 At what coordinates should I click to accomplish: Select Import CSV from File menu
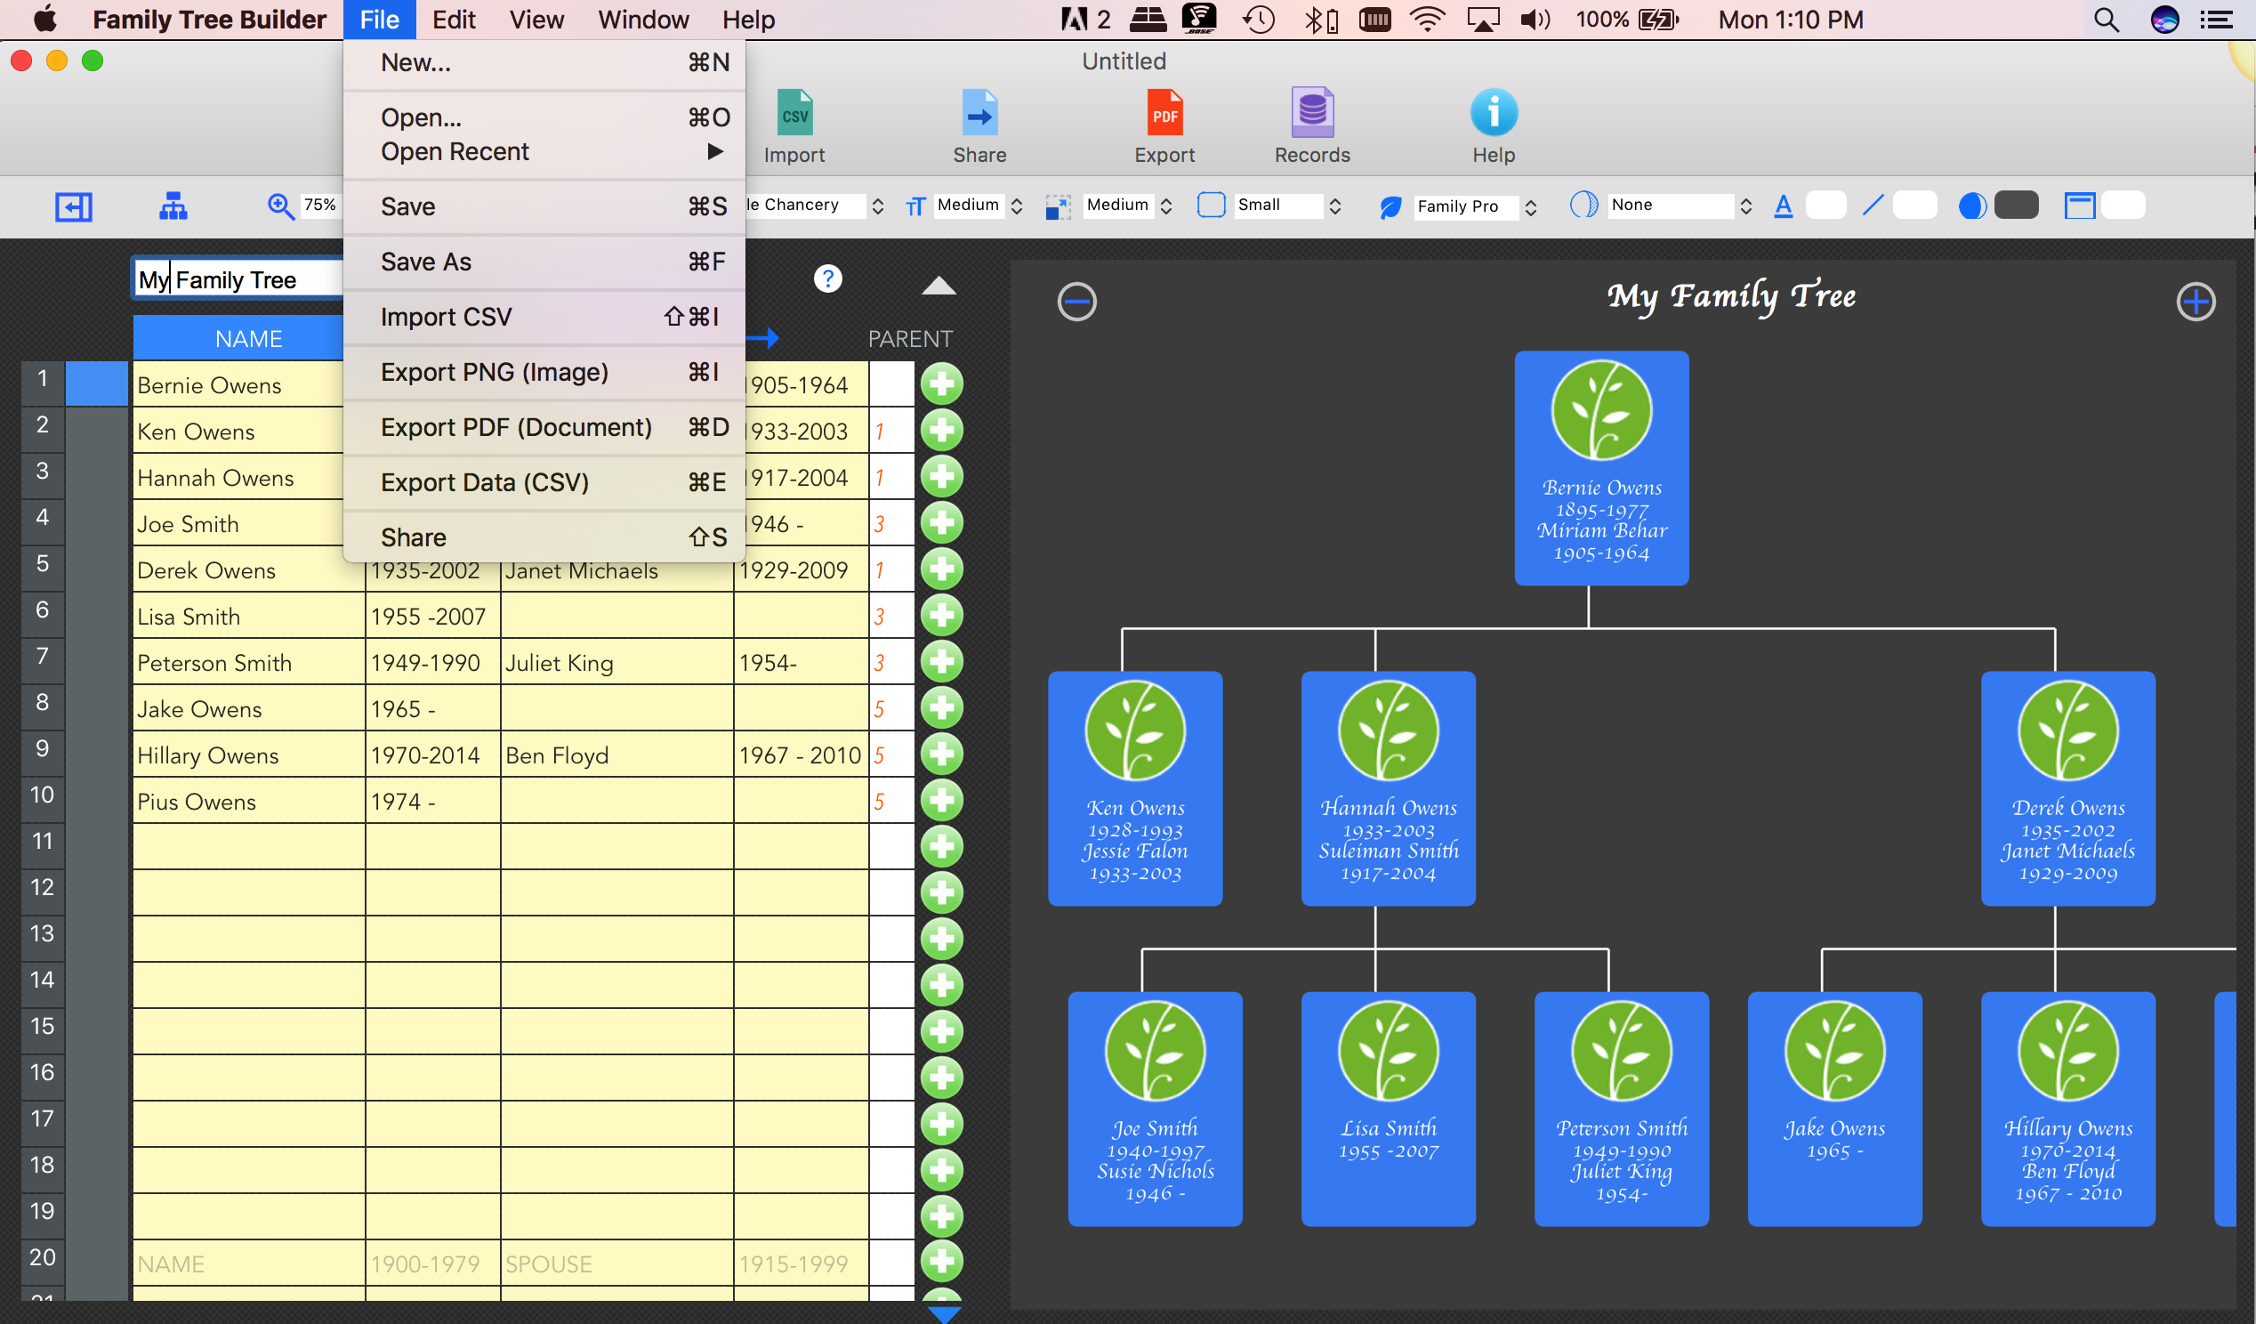447,315
